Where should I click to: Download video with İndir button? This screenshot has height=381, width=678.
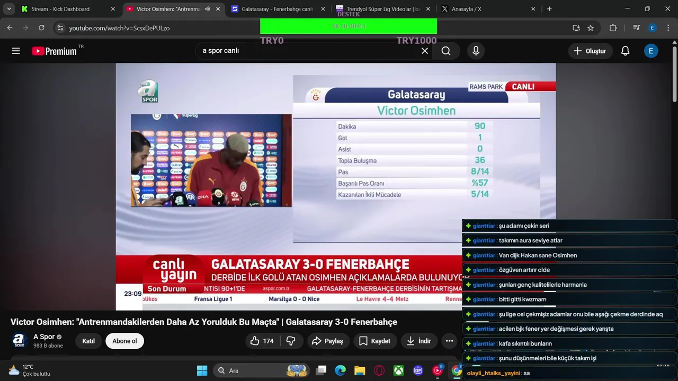[x=418, y=341]
